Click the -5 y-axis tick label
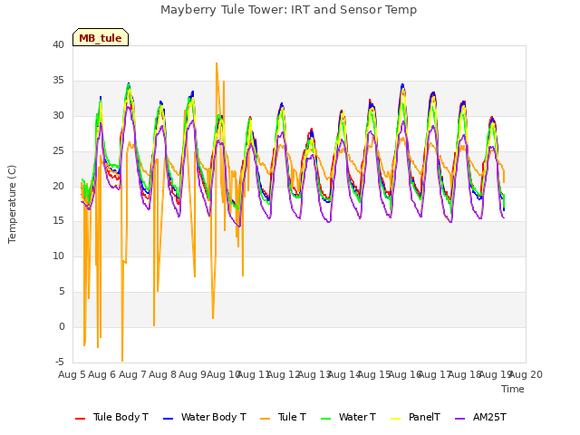This screenshot has width=580, height=435. tap(60, 362)
